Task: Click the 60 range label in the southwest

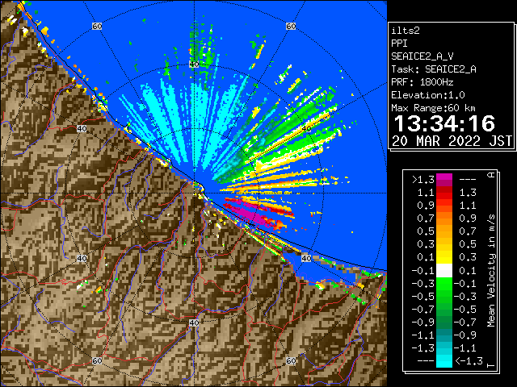Action: click(x=97, y=361)
